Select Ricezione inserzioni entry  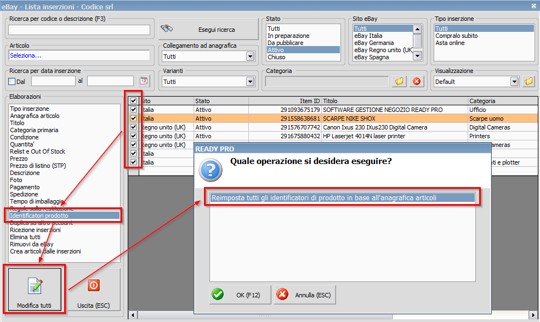coord(64,230)
